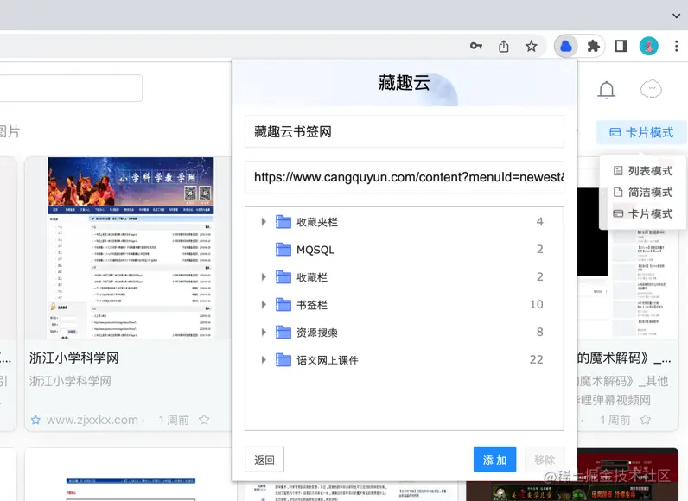Click the 语文网上课件 folder name
This screenshot has width=688, height=501.
pyautogui.click(x=328, y=360)
